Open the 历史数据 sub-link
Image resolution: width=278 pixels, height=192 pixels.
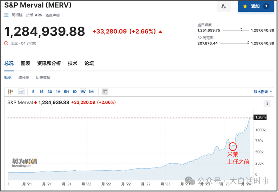[43, 77]
